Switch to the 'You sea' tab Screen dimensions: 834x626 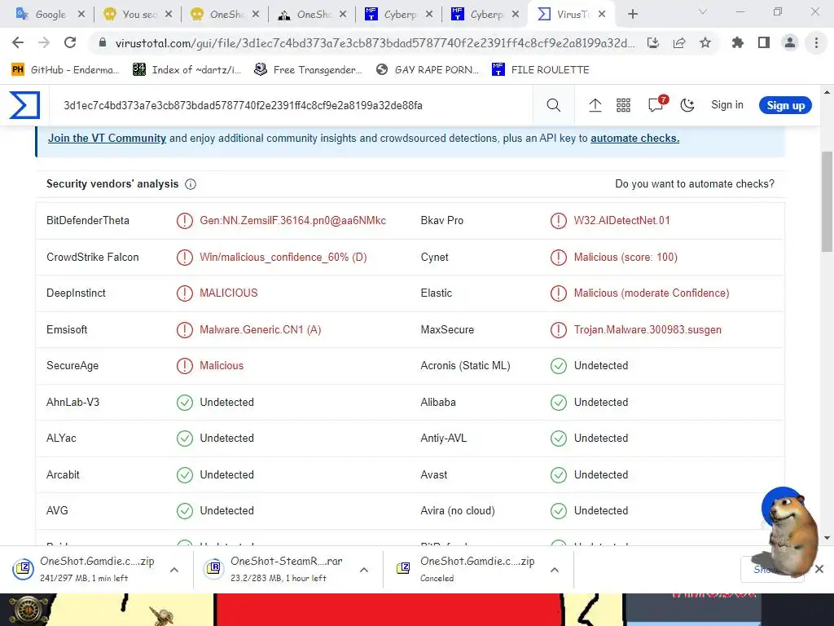point(137,15)
